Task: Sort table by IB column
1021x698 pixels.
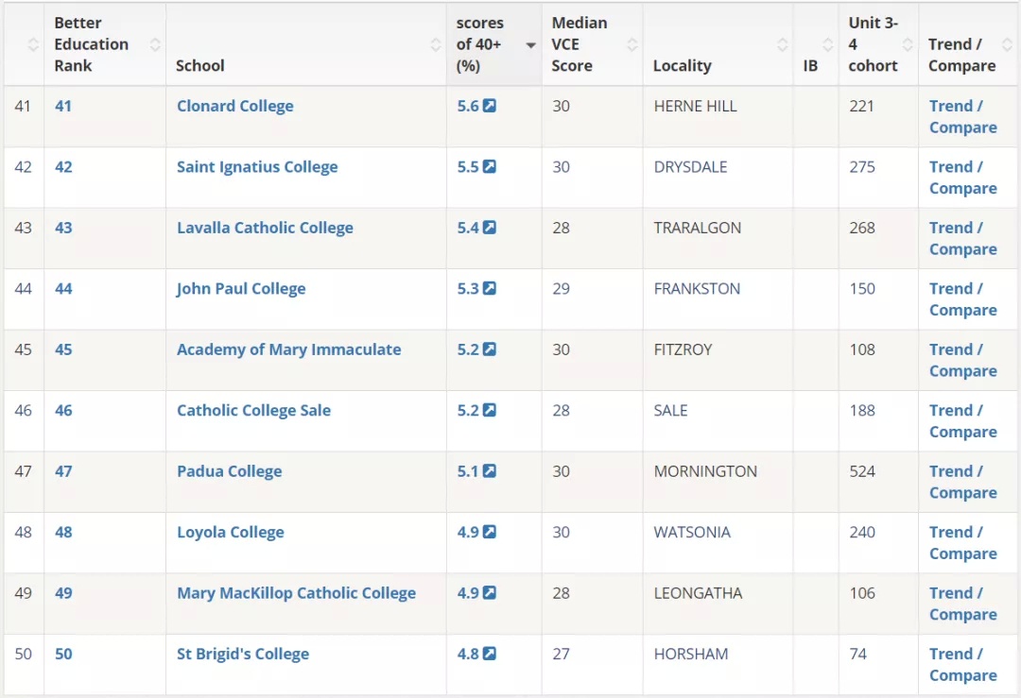Action: 827,44
